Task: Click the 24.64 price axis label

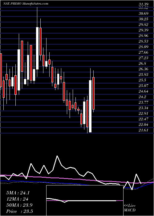Action: pyautogui.click(x=143, y=91)
